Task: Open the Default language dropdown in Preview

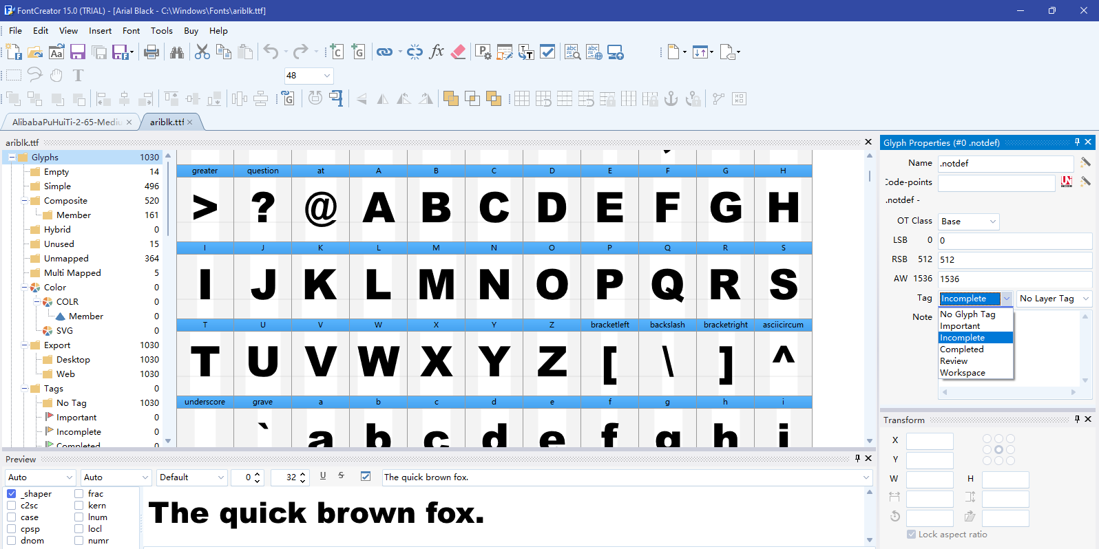Action: click(221, 477)
